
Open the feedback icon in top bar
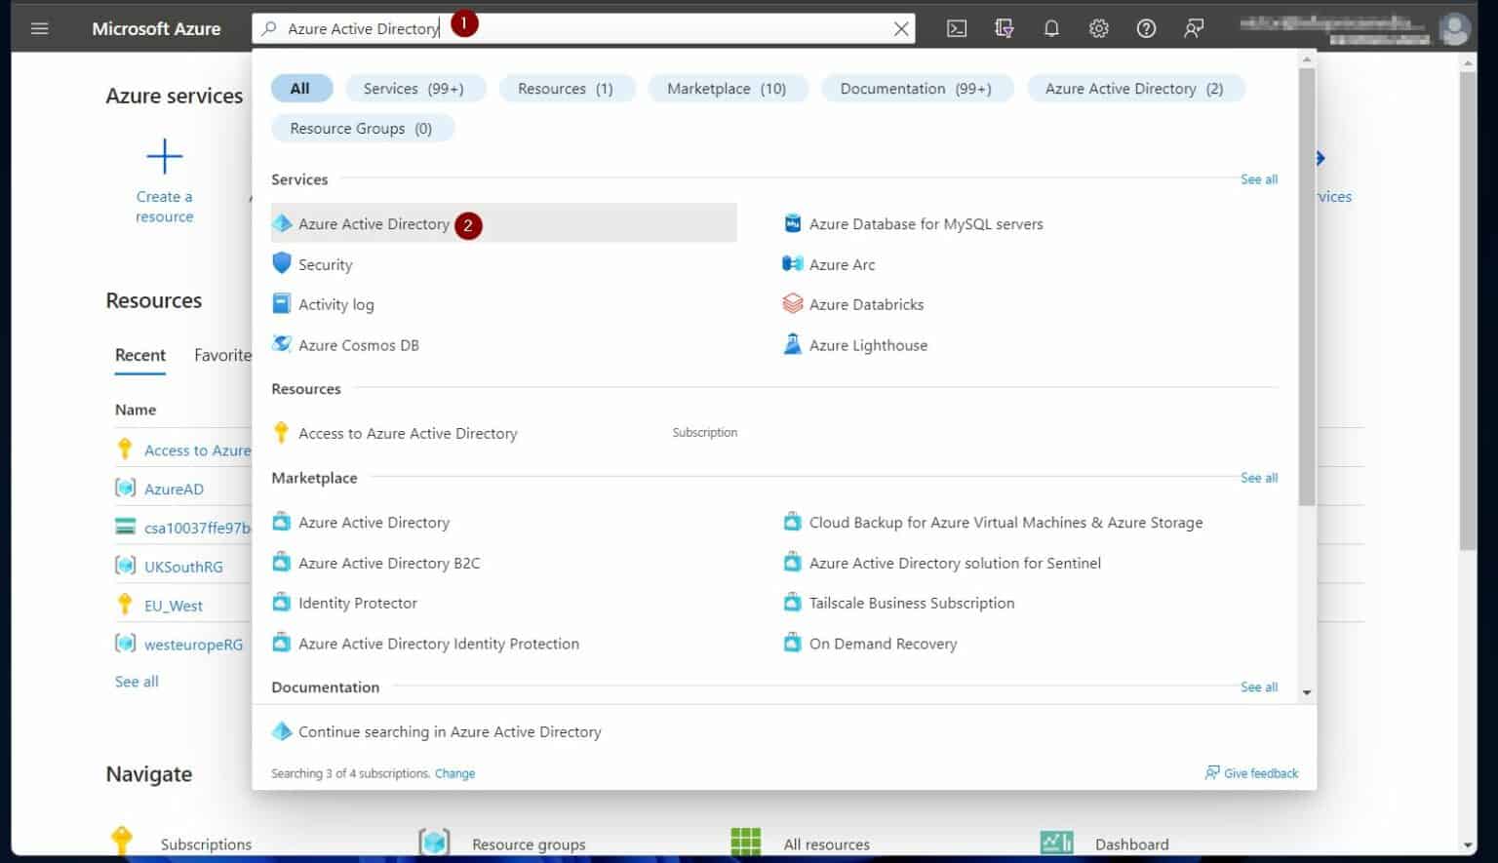click(1193, 28)
